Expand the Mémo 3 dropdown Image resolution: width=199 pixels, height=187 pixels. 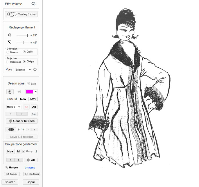(14, 107)
